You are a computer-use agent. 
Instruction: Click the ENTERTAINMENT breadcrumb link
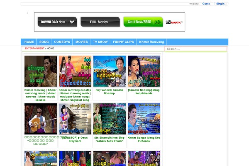click(34, 48)
